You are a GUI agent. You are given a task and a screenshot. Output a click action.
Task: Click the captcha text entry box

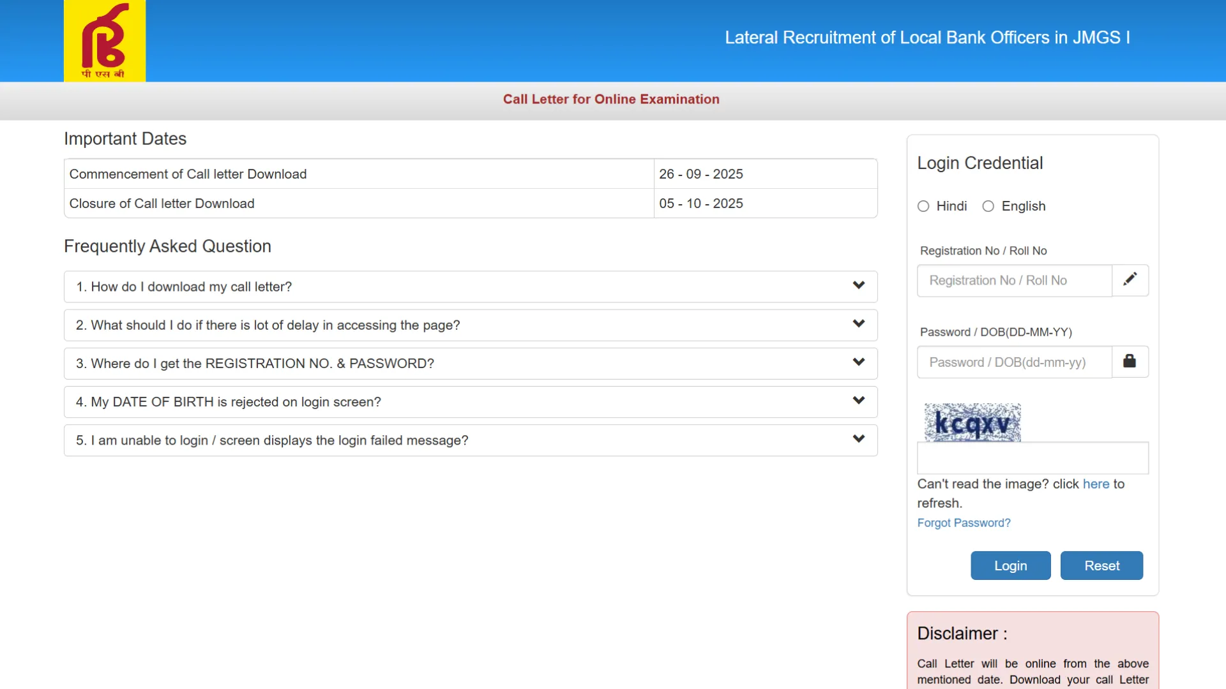click(x=1033, y=458)
